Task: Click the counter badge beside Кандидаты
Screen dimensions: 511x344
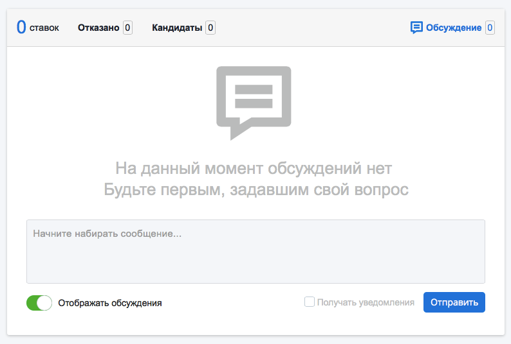Action: (x=210, y=28)
